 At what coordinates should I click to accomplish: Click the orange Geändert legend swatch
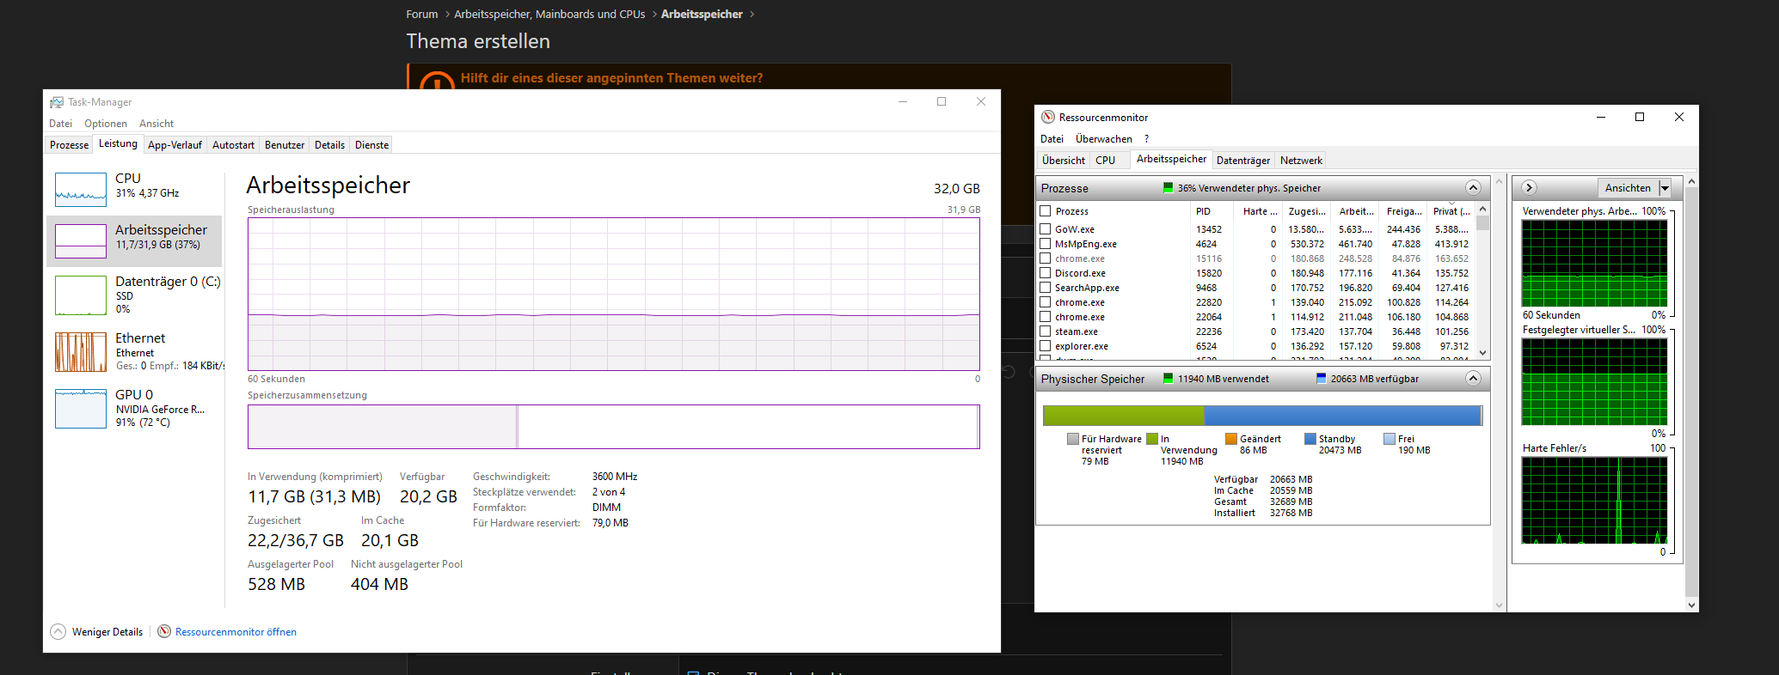point(1230,439)
